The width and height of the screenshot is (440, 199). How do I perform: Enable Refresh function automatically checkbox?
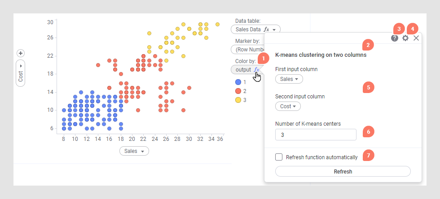279,157
